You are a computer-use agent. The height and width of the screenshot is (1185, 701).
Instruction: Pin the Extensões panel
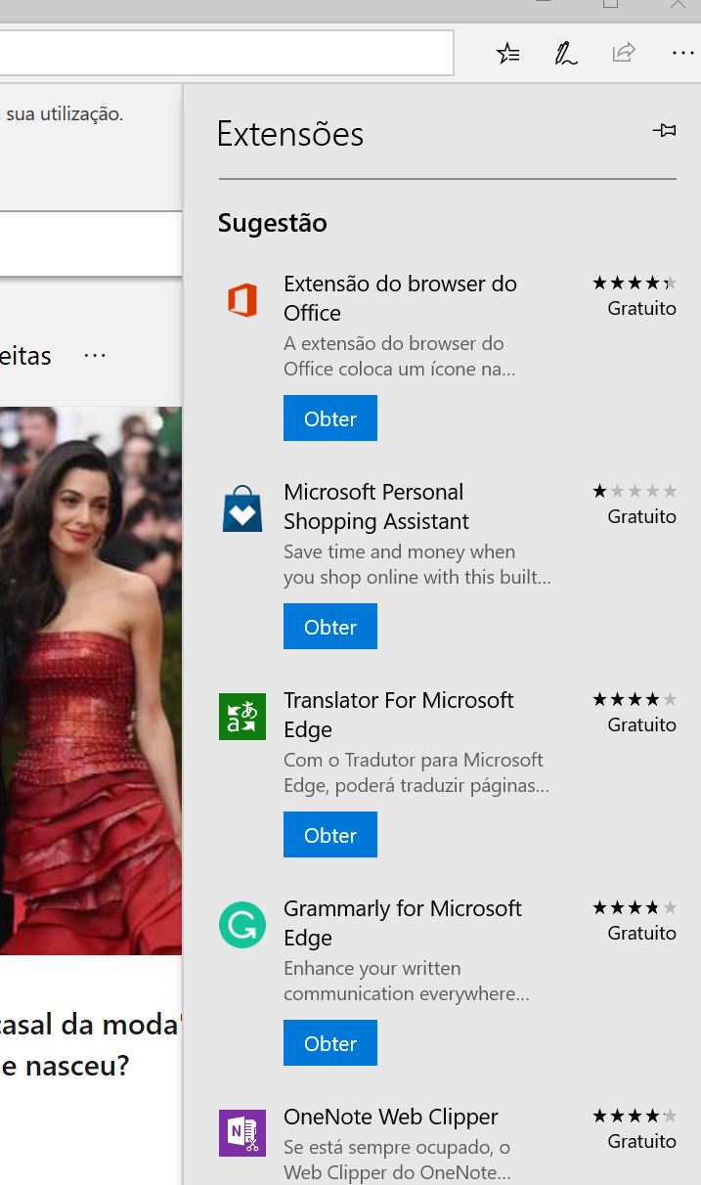664,130
